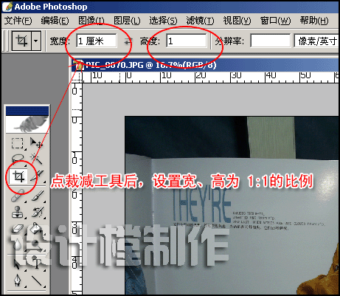Expand the 像素/英寸 resolution units dropdown
340x296 pixels.
[x=316, y=41]
